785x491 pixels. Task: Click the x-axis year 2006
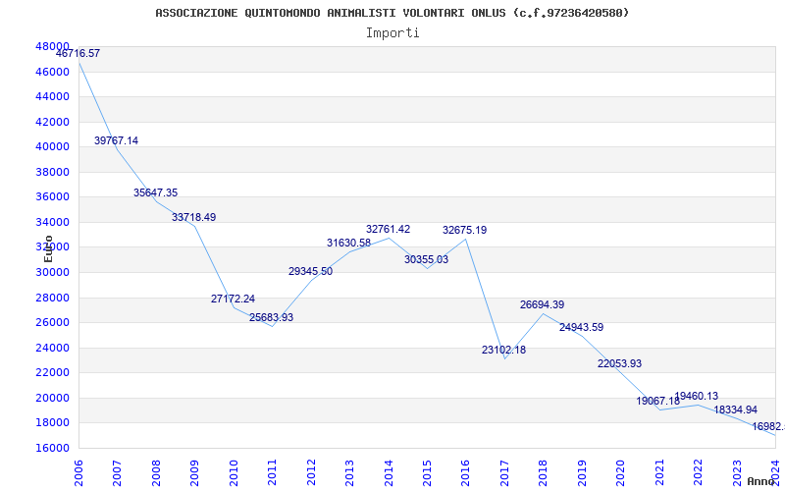(78, 473)
